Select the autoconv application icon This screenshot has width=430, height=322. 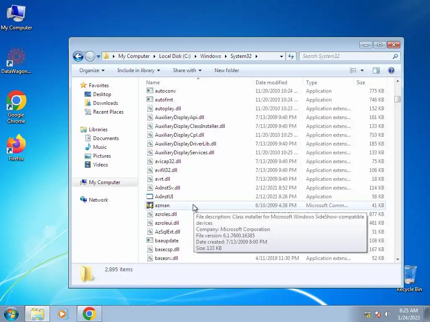point(150,91)
